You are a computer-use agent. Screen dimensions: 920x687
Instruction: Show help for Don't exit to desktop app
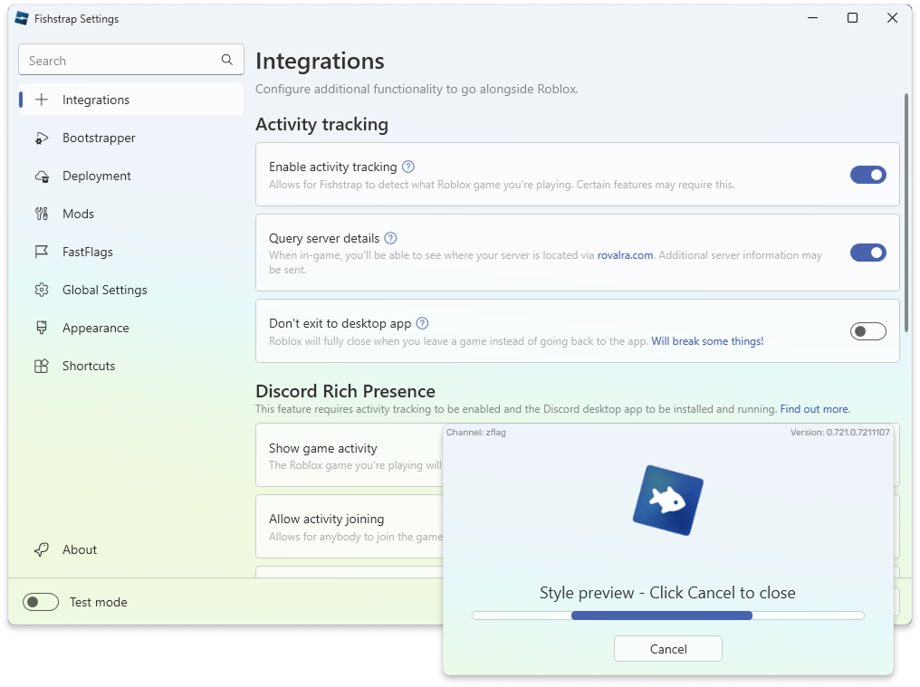click(423, 323)
